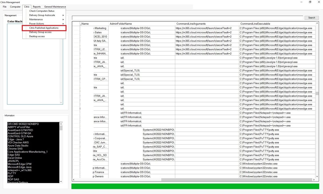This screenshot has height=194, width=323.
Task: Click the Information list scroll-down arrow
Action: (61, 181)
